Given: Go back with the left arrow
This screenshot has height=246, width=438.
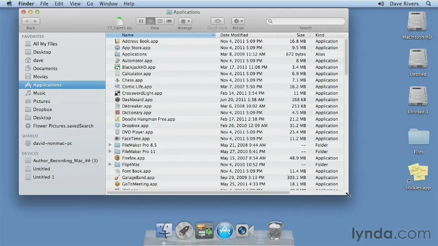Looking at the screenshot, I should click(26, 21).
